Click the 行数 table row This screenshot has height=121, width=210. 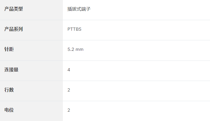click(x=105, y=91)
